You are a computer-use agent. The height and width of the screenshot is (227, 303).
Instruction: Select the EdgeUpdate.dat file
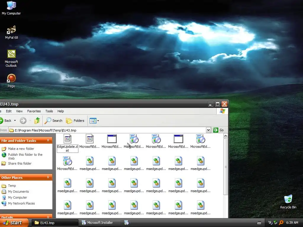(67, 143)
